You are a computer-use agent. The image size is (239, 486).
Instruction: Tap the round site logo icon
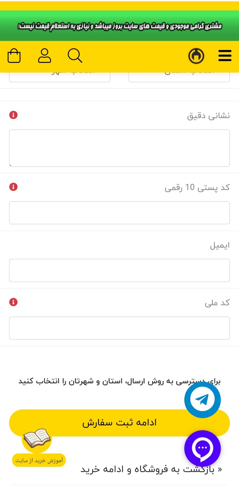pos(196,56)
